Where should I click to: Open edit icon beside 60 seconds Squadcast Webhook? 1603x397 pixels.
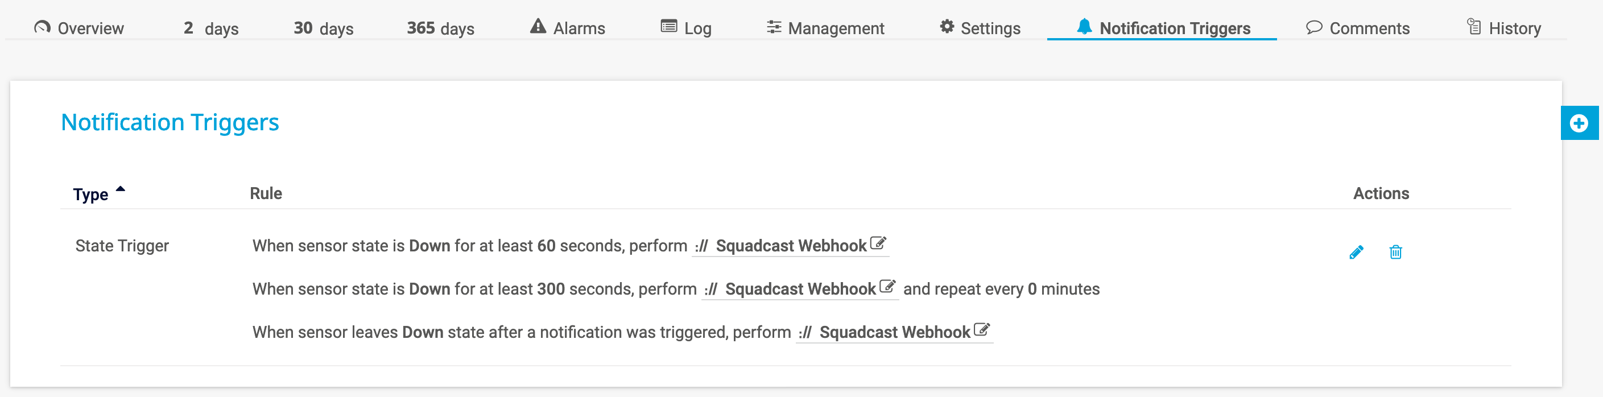878,243
